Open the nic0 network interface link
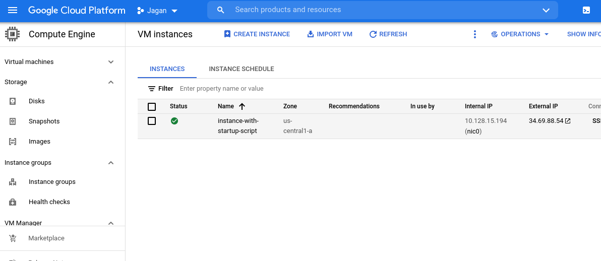This screenshot has height=261, width=601. pyautogui.click(x=473, y=132)
